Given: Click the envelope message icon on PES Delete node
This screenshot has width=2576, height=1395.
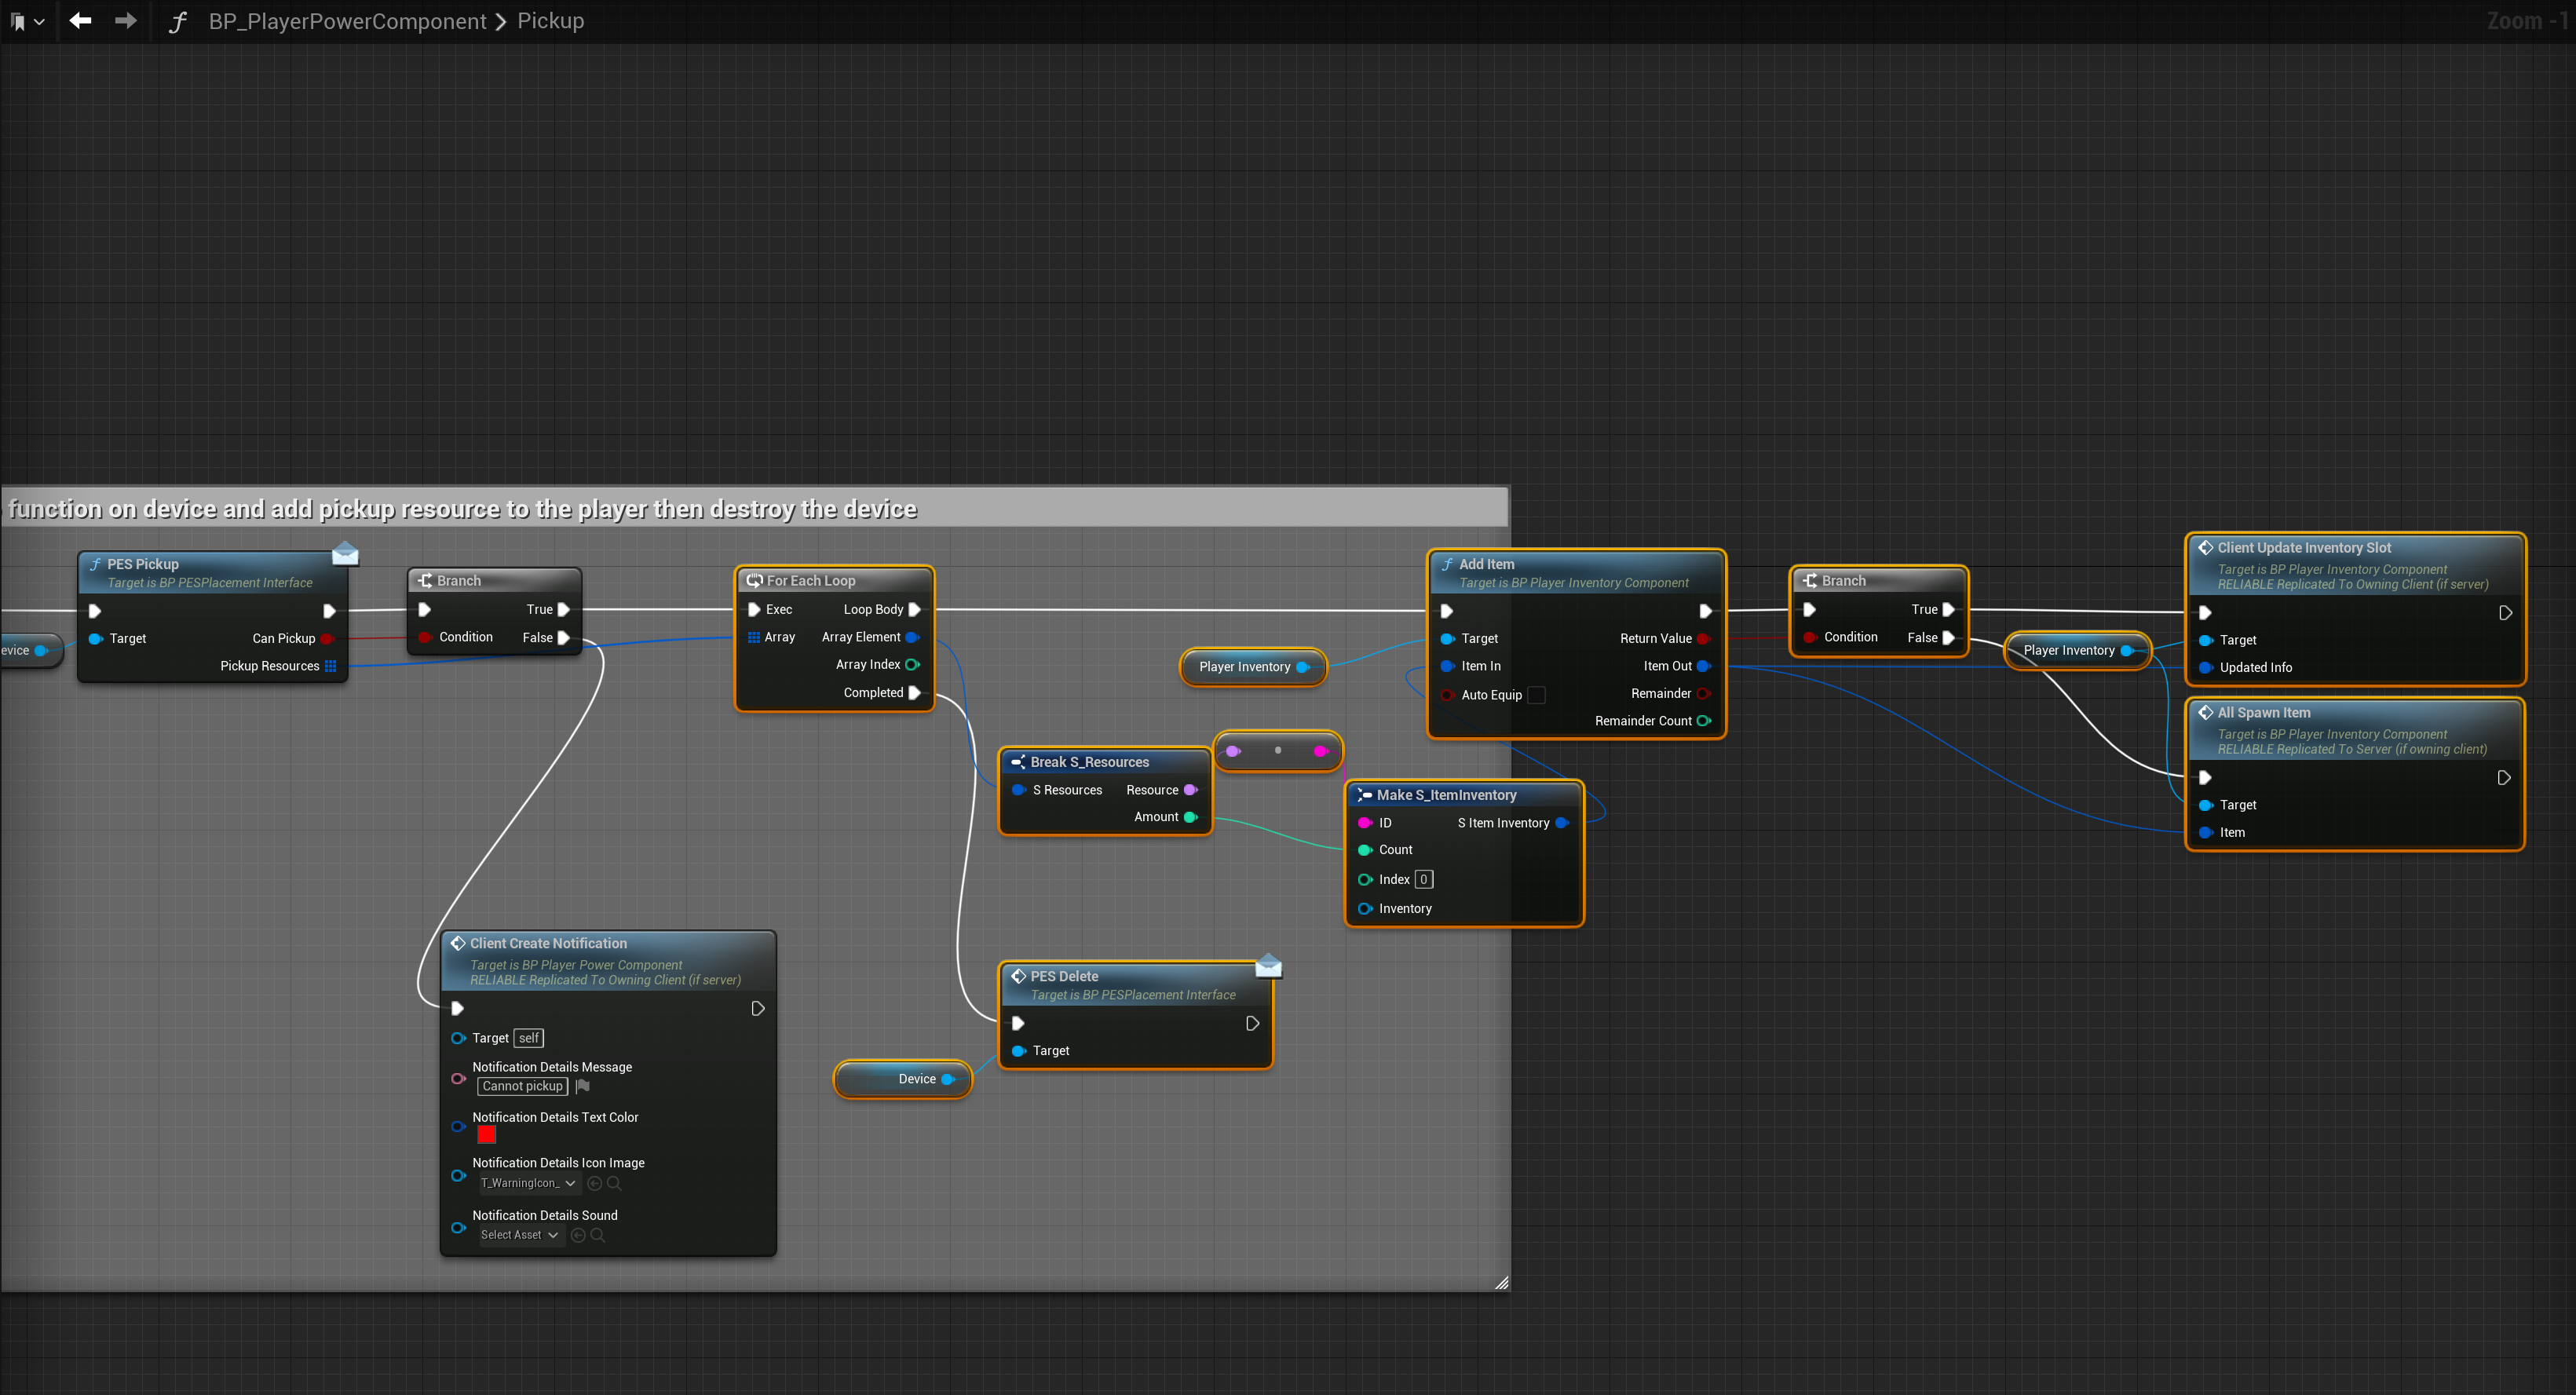Looking at the screenshot, I should click(x=1268, y=965).
